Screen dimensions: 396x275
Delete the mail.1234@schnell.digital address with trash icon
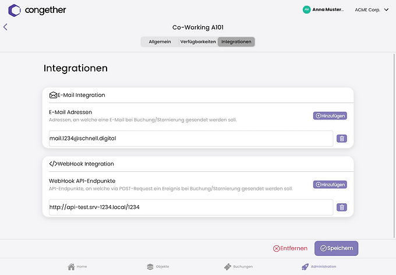pyautogui.click(x=342, y=139)
